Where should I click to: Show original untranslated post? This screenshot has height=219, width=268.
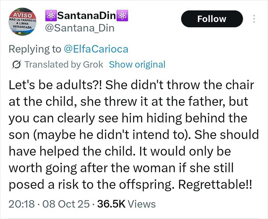click(137, 64)
